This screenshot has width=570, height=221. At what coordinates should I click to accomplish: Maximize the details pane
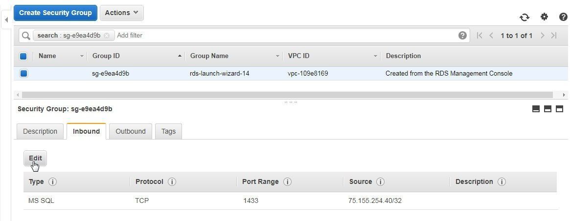pyautogui.click(x=559, y=109)
